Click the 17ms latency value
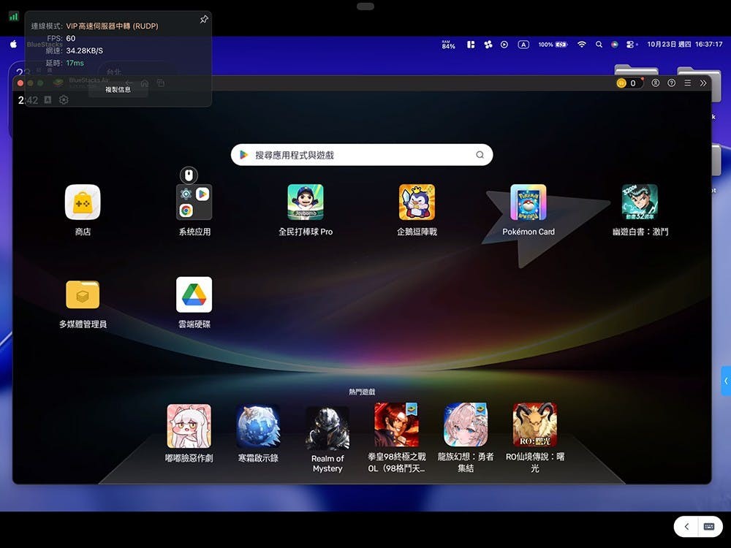This screenshot has height=548, width=731. pos(75,63)
